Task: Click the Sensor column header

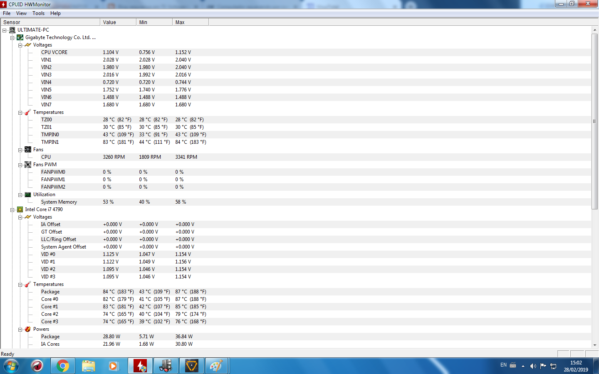Action: click(50, 22)
